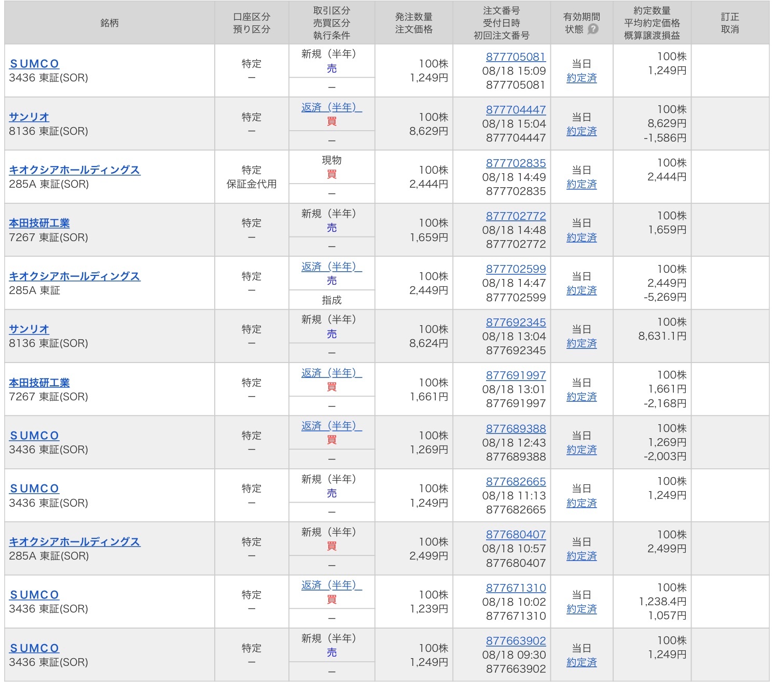Open SUMCO link for order 877705081
The height and width of the screenshot is (682, 775).
(x=34, y=64)
